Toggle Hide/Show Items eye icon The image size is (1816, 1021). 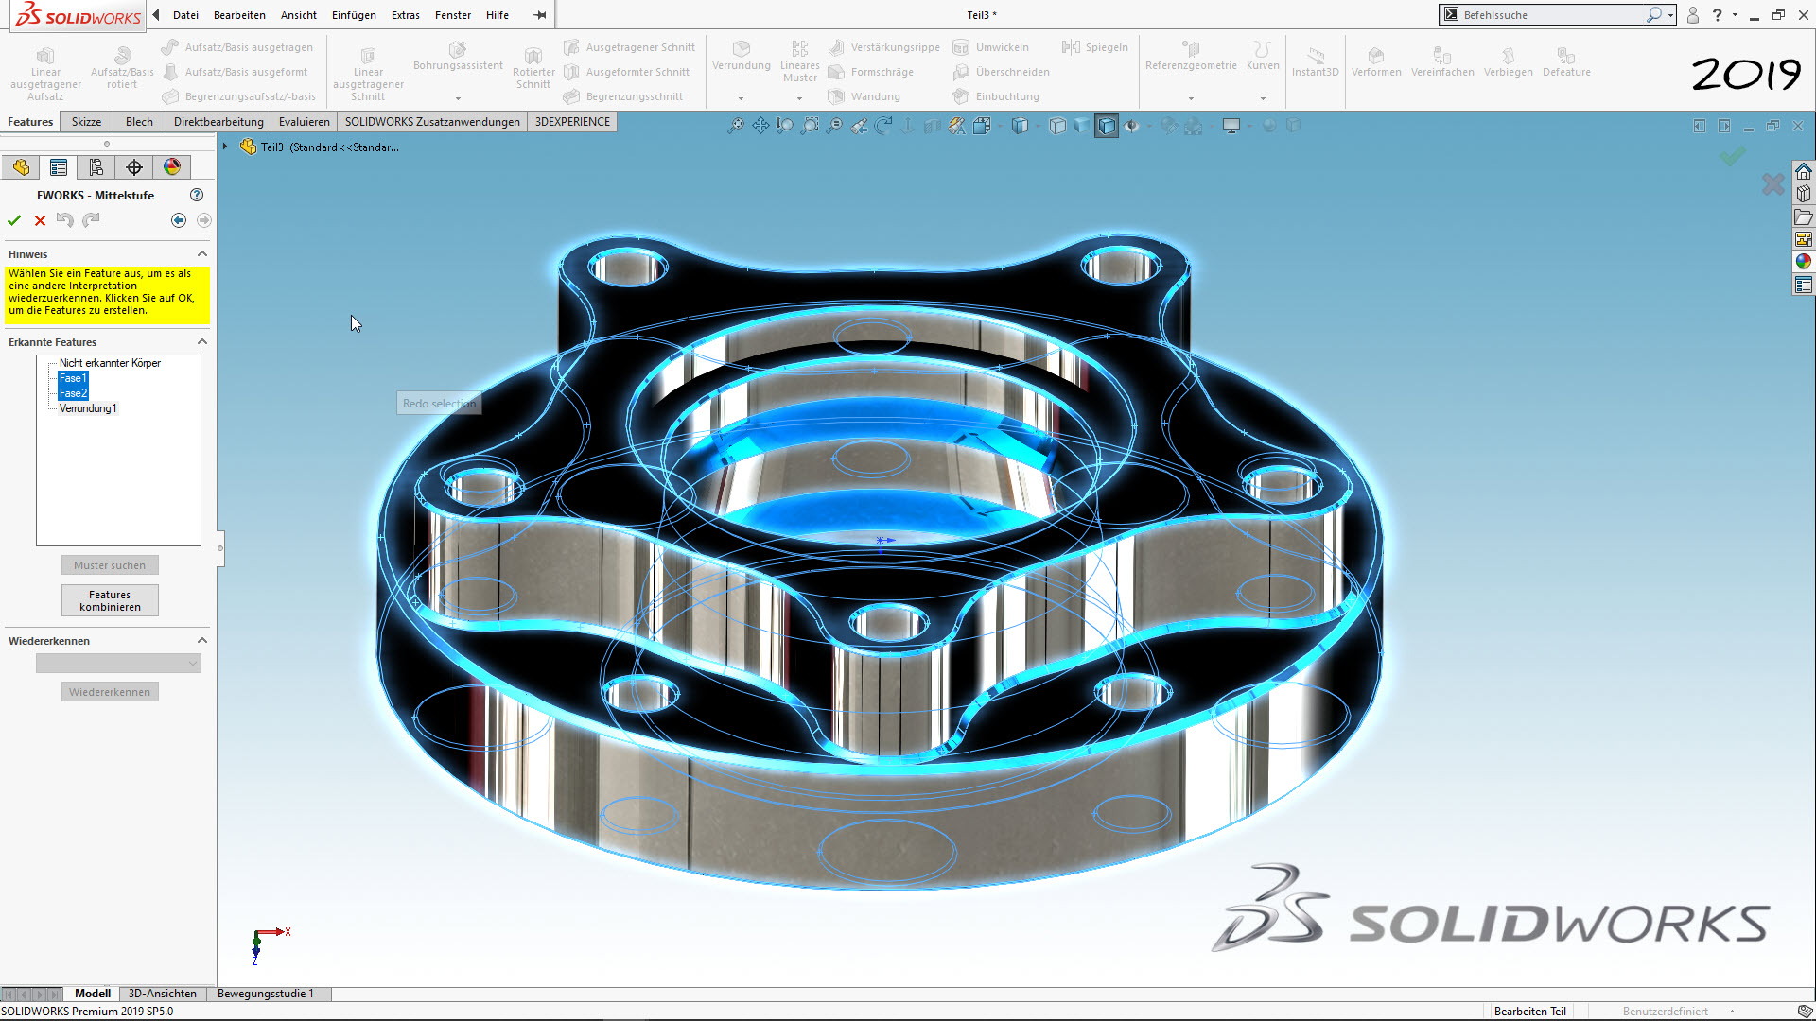coord(1131,126)
